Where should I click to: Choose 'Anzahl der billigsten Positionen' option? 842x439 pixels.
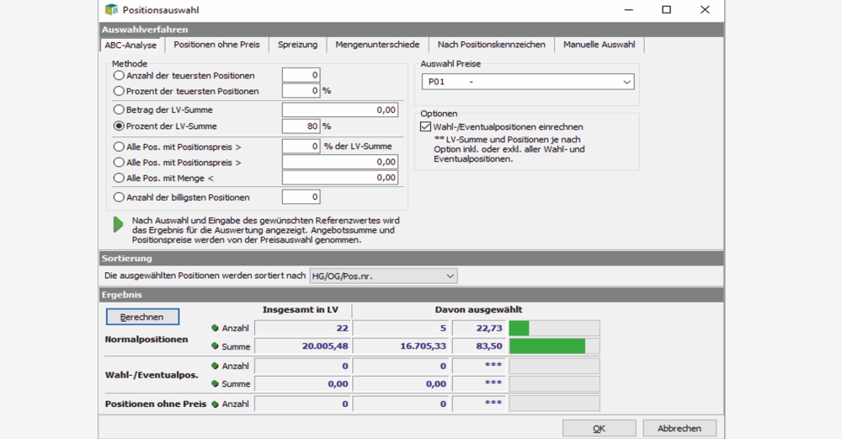click(x=119, y=197)
